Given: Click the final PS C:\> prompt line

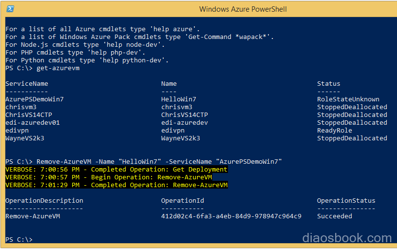Looking at the screenshot, I should [19, 239].
